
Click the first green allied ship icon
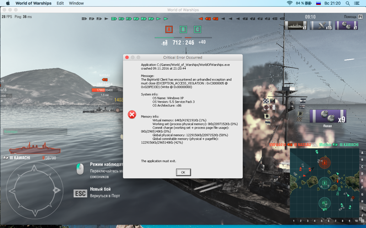click(114, 19)
